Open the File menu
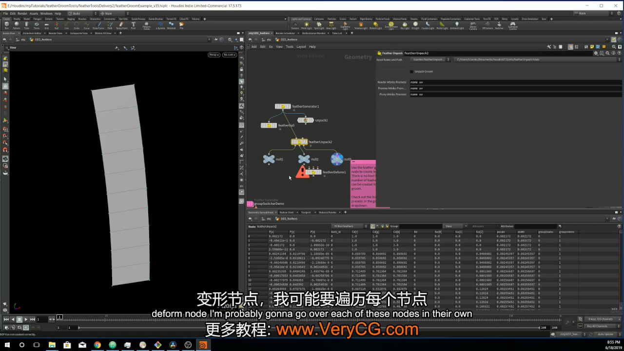The height and width of the screenshot is (351, 624). pyautogui.click(x=6, y=14)
